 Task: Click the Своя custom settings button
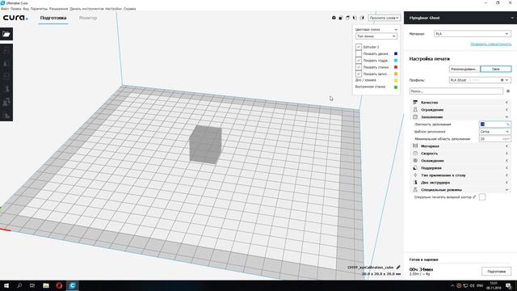pyautogui.click(x=496, y=69)
